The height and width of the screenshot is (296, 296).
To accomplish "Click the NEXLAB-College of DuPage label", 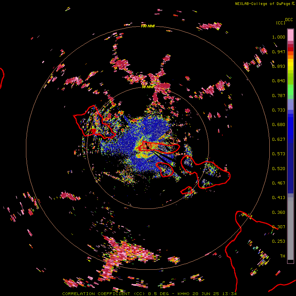I will [263, 4].
